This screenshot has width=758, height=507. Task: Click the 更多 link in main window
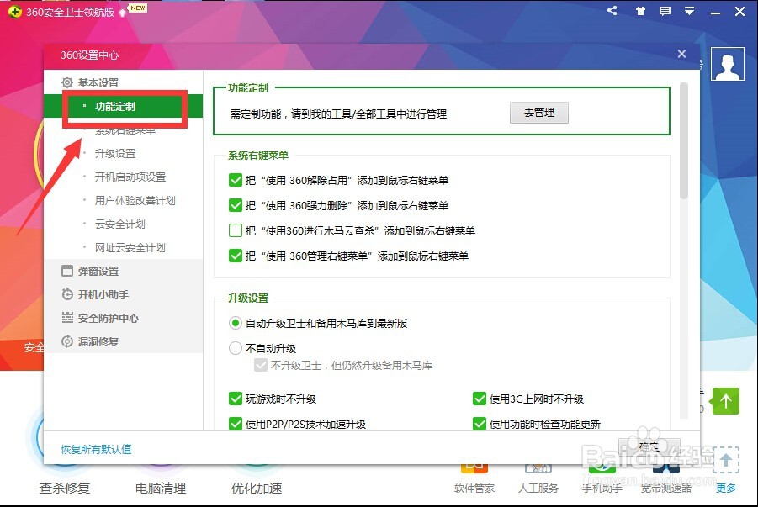click(726, 489)
